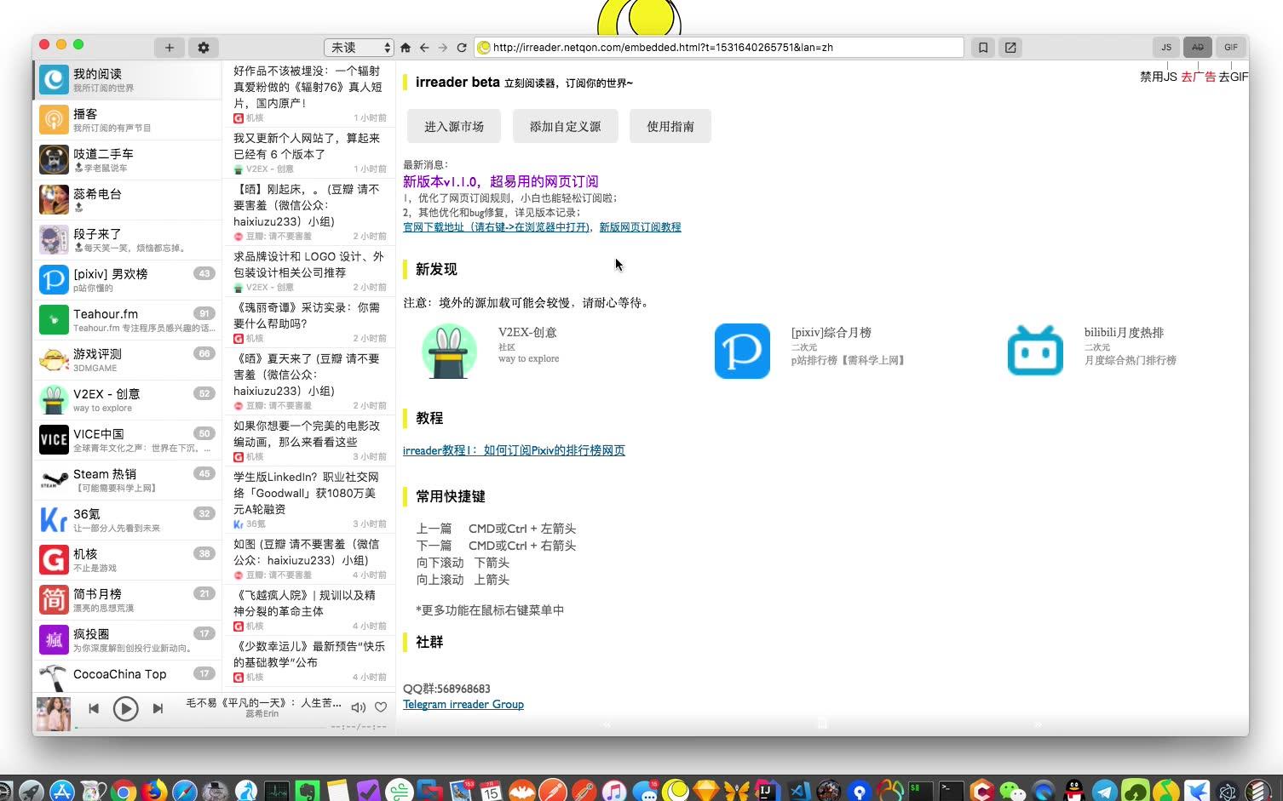Open article 《飞越疯人院》

click(x=309, y=609)
